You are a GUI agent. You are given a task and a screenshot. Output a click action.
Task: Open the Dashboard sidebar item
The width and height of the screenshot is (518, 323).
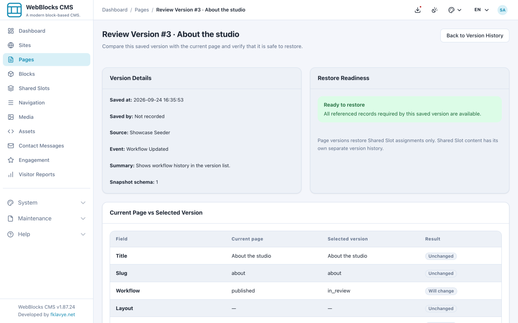(x=47, y=31)
